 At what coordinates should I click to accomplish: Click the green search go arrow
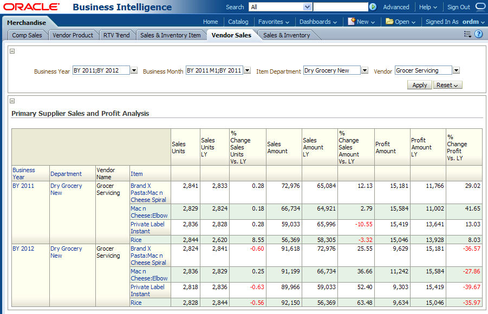point(373,7)
